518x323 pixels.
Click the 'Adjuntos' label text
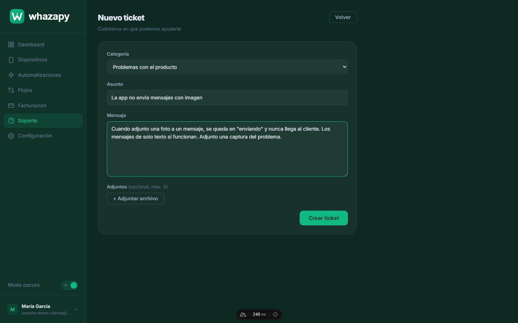point(117,187)
